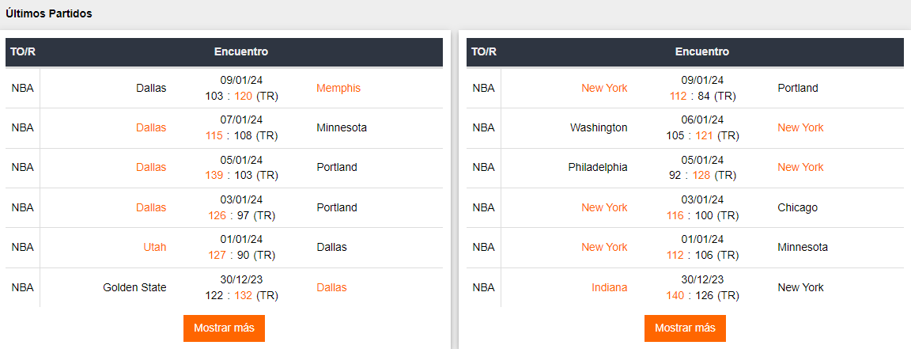
Task: Open the 92 : 128 Philadelphia game score
Action: (701, 175)
